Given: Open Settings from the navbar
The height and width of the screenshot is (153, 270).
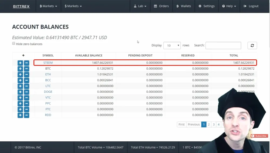Looking at the screenshot, I should [x=207, y=6].
